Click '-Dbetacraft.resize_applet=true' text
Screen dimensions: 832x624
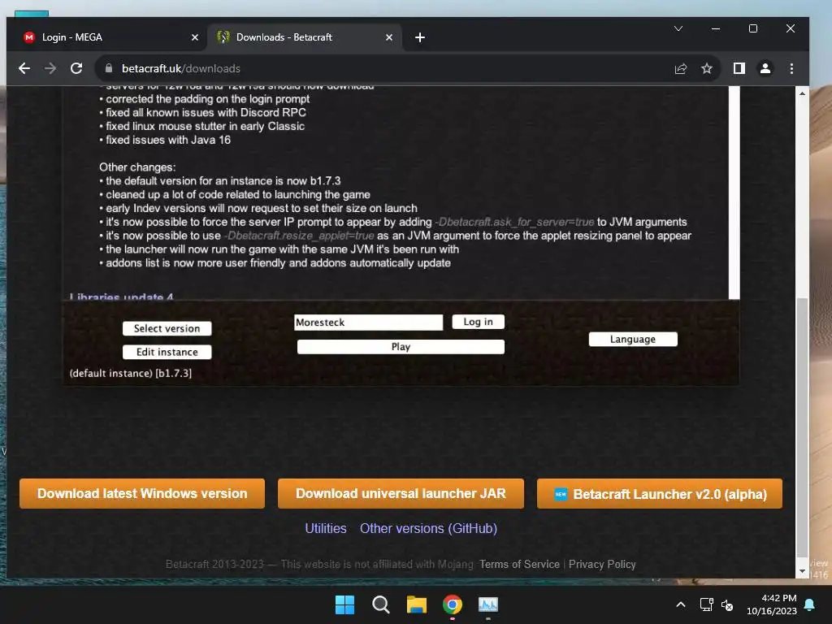pos(299,236)
